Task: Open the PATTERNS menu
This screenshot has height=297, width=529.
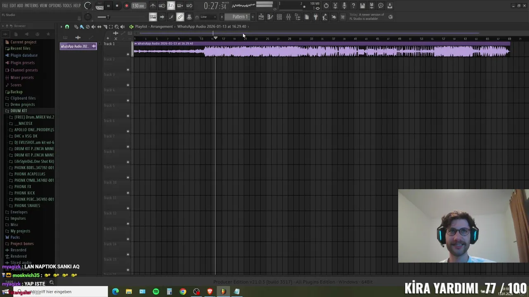Action: (31, 6)
